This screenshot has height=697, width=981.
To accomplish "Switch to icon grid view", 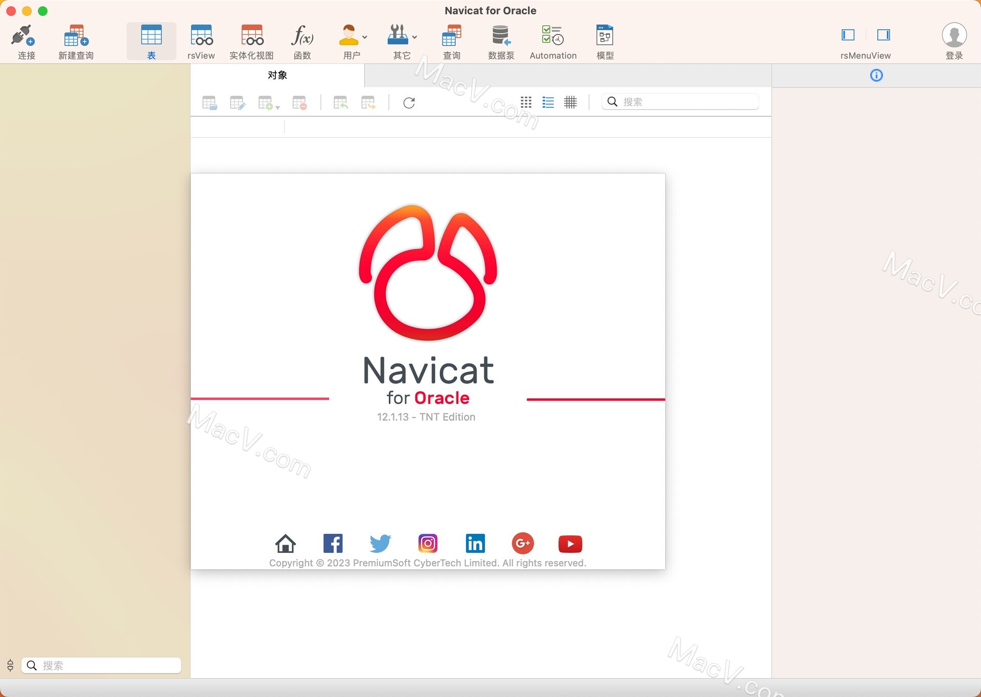I will (526, 102).
